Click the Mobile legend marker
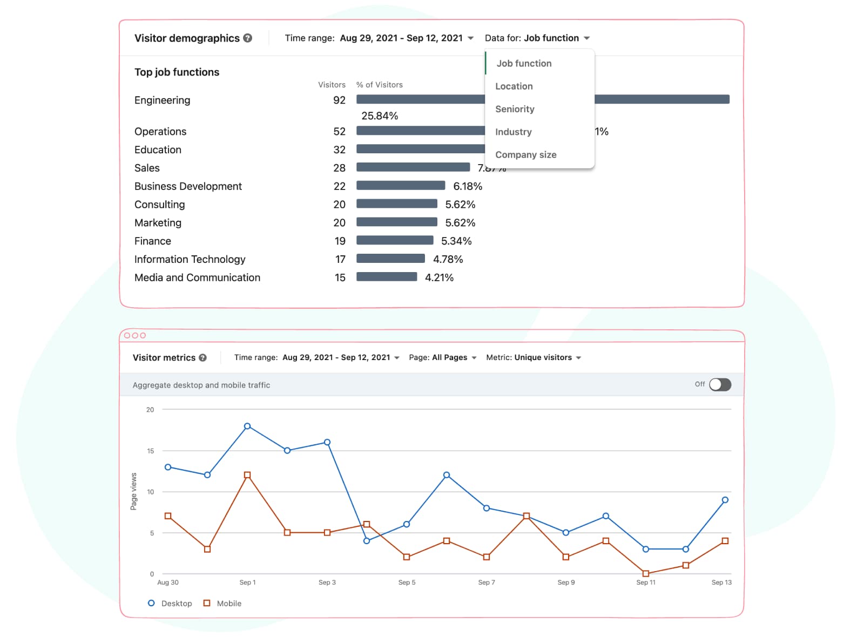Screen dimensions: 864x637 (x=207, y=603)
